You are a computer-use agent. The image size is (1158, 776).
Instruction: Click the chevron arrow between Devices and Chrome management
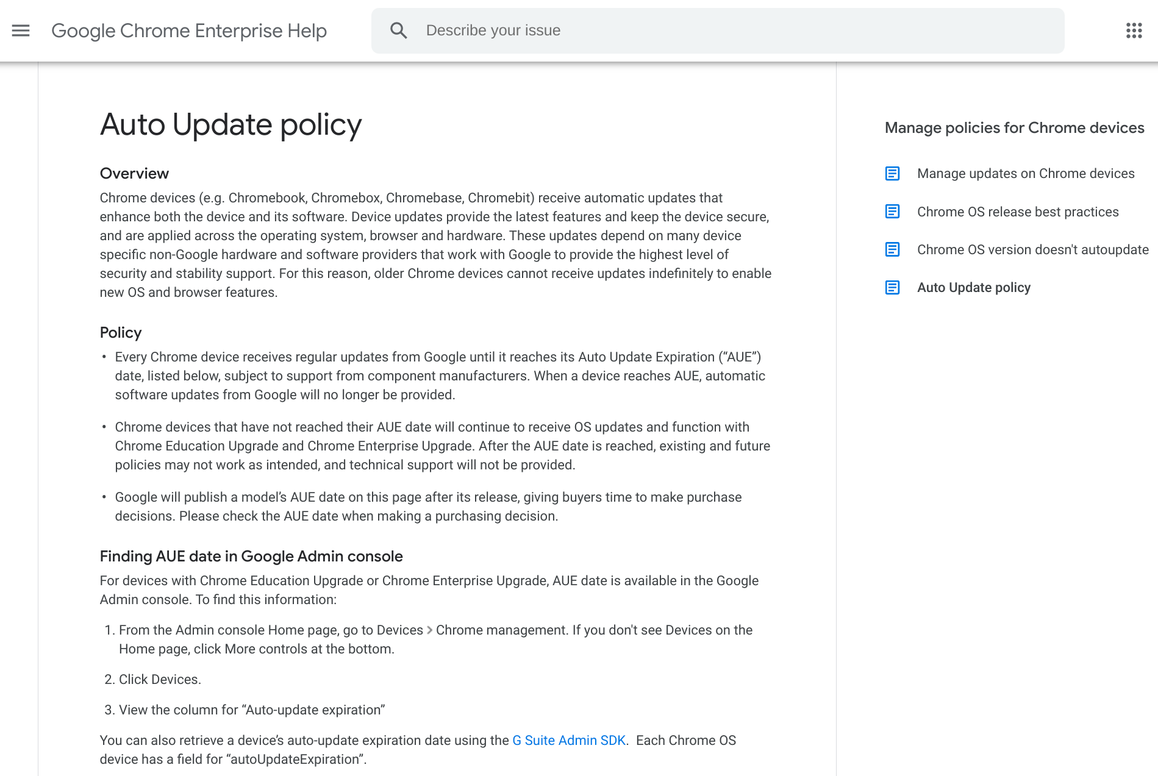coord(429,630)
